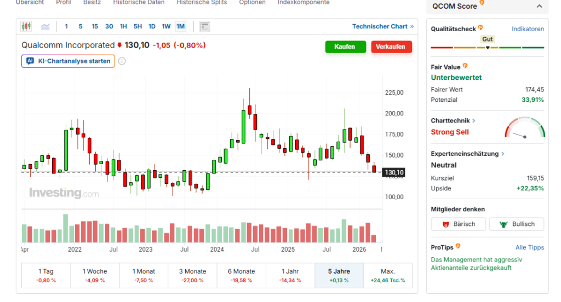This screenshot has width=561, height=302.
Task: Click Pro badge next to Fair Value
Action: point(466,67)
